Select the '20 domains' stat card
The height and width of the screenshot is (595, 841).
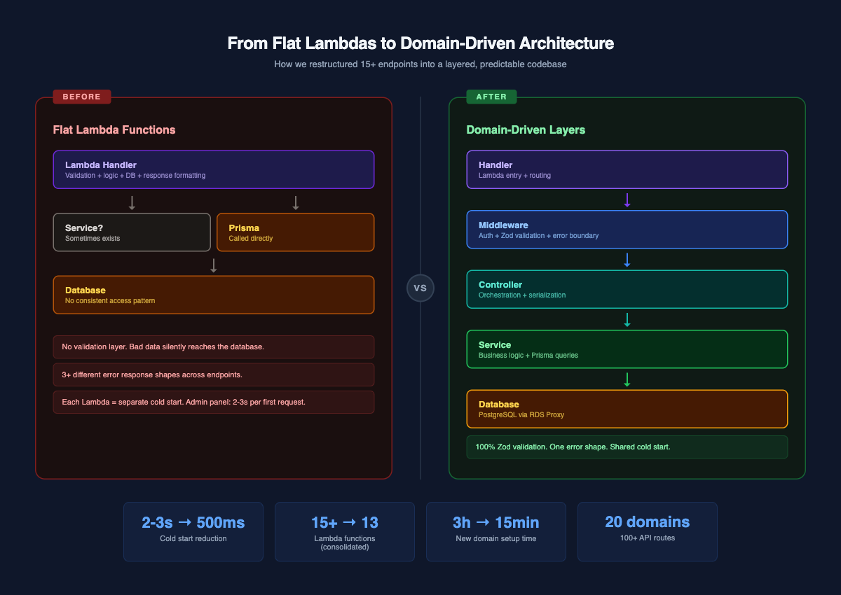648,531
